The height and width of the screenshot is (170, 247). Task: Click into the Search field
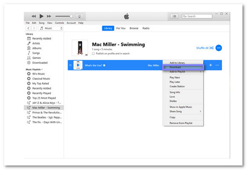point(197,16)
